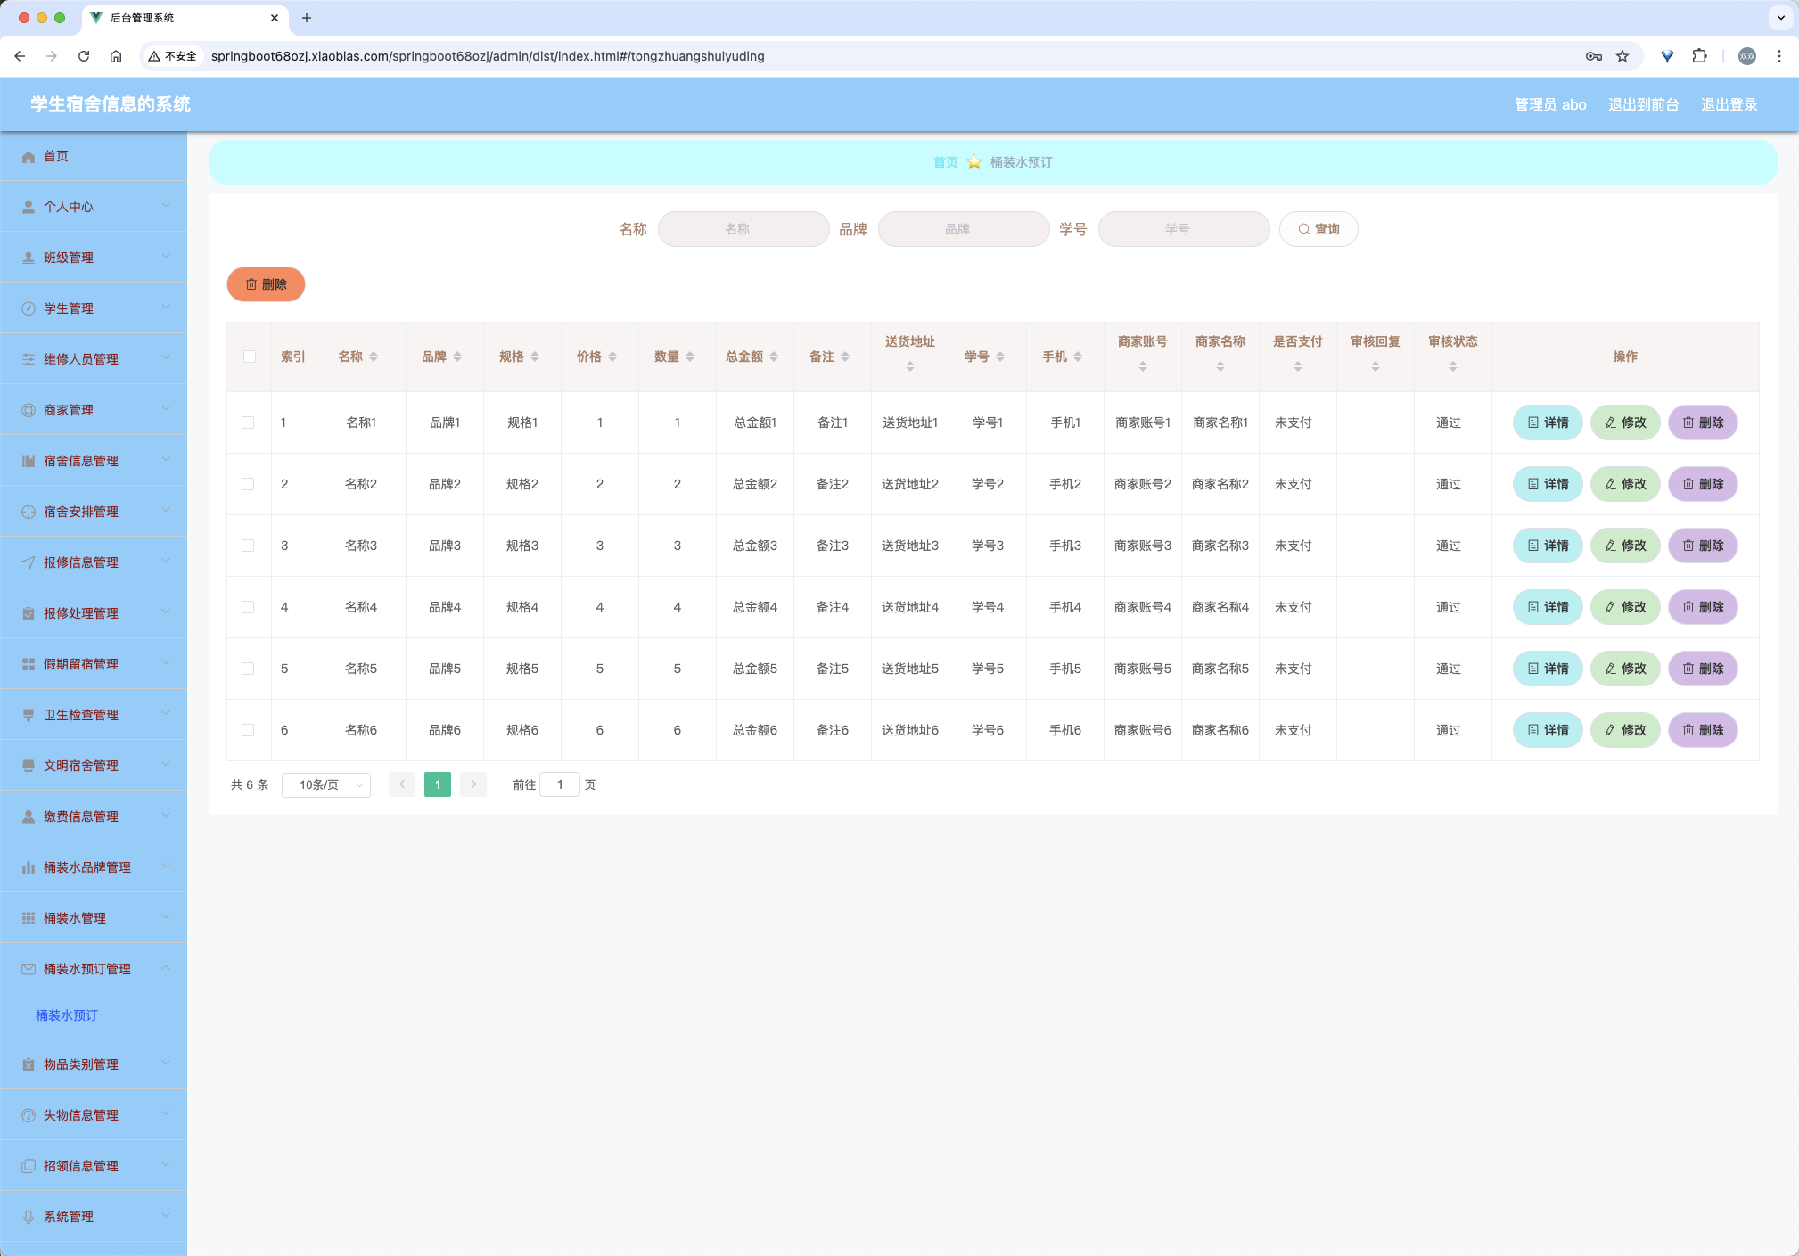This screenshot has width=1799, height=1256.
Task: Expand the 失物信息管理 menu chevron
Action: [166, 1114]
